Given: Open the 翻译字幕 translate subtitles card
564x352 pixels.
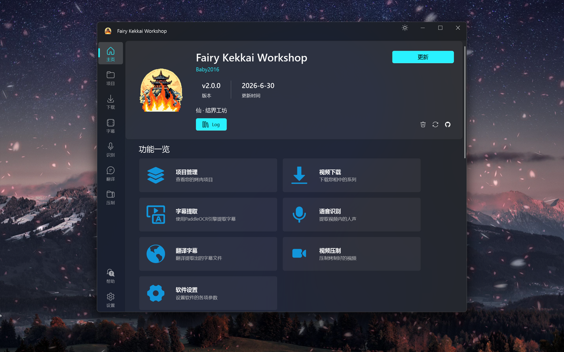Looking at the screenshot, I should pyautogui.click(x=208, y=254).
